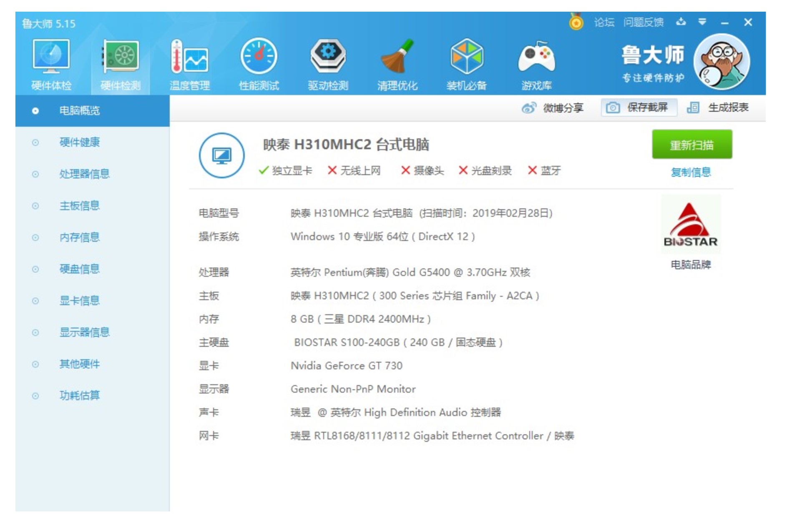Click the BIOSTAR S100-240GB disk value
This screenshot has width=797, height=516.
click(x=398, y=342)
